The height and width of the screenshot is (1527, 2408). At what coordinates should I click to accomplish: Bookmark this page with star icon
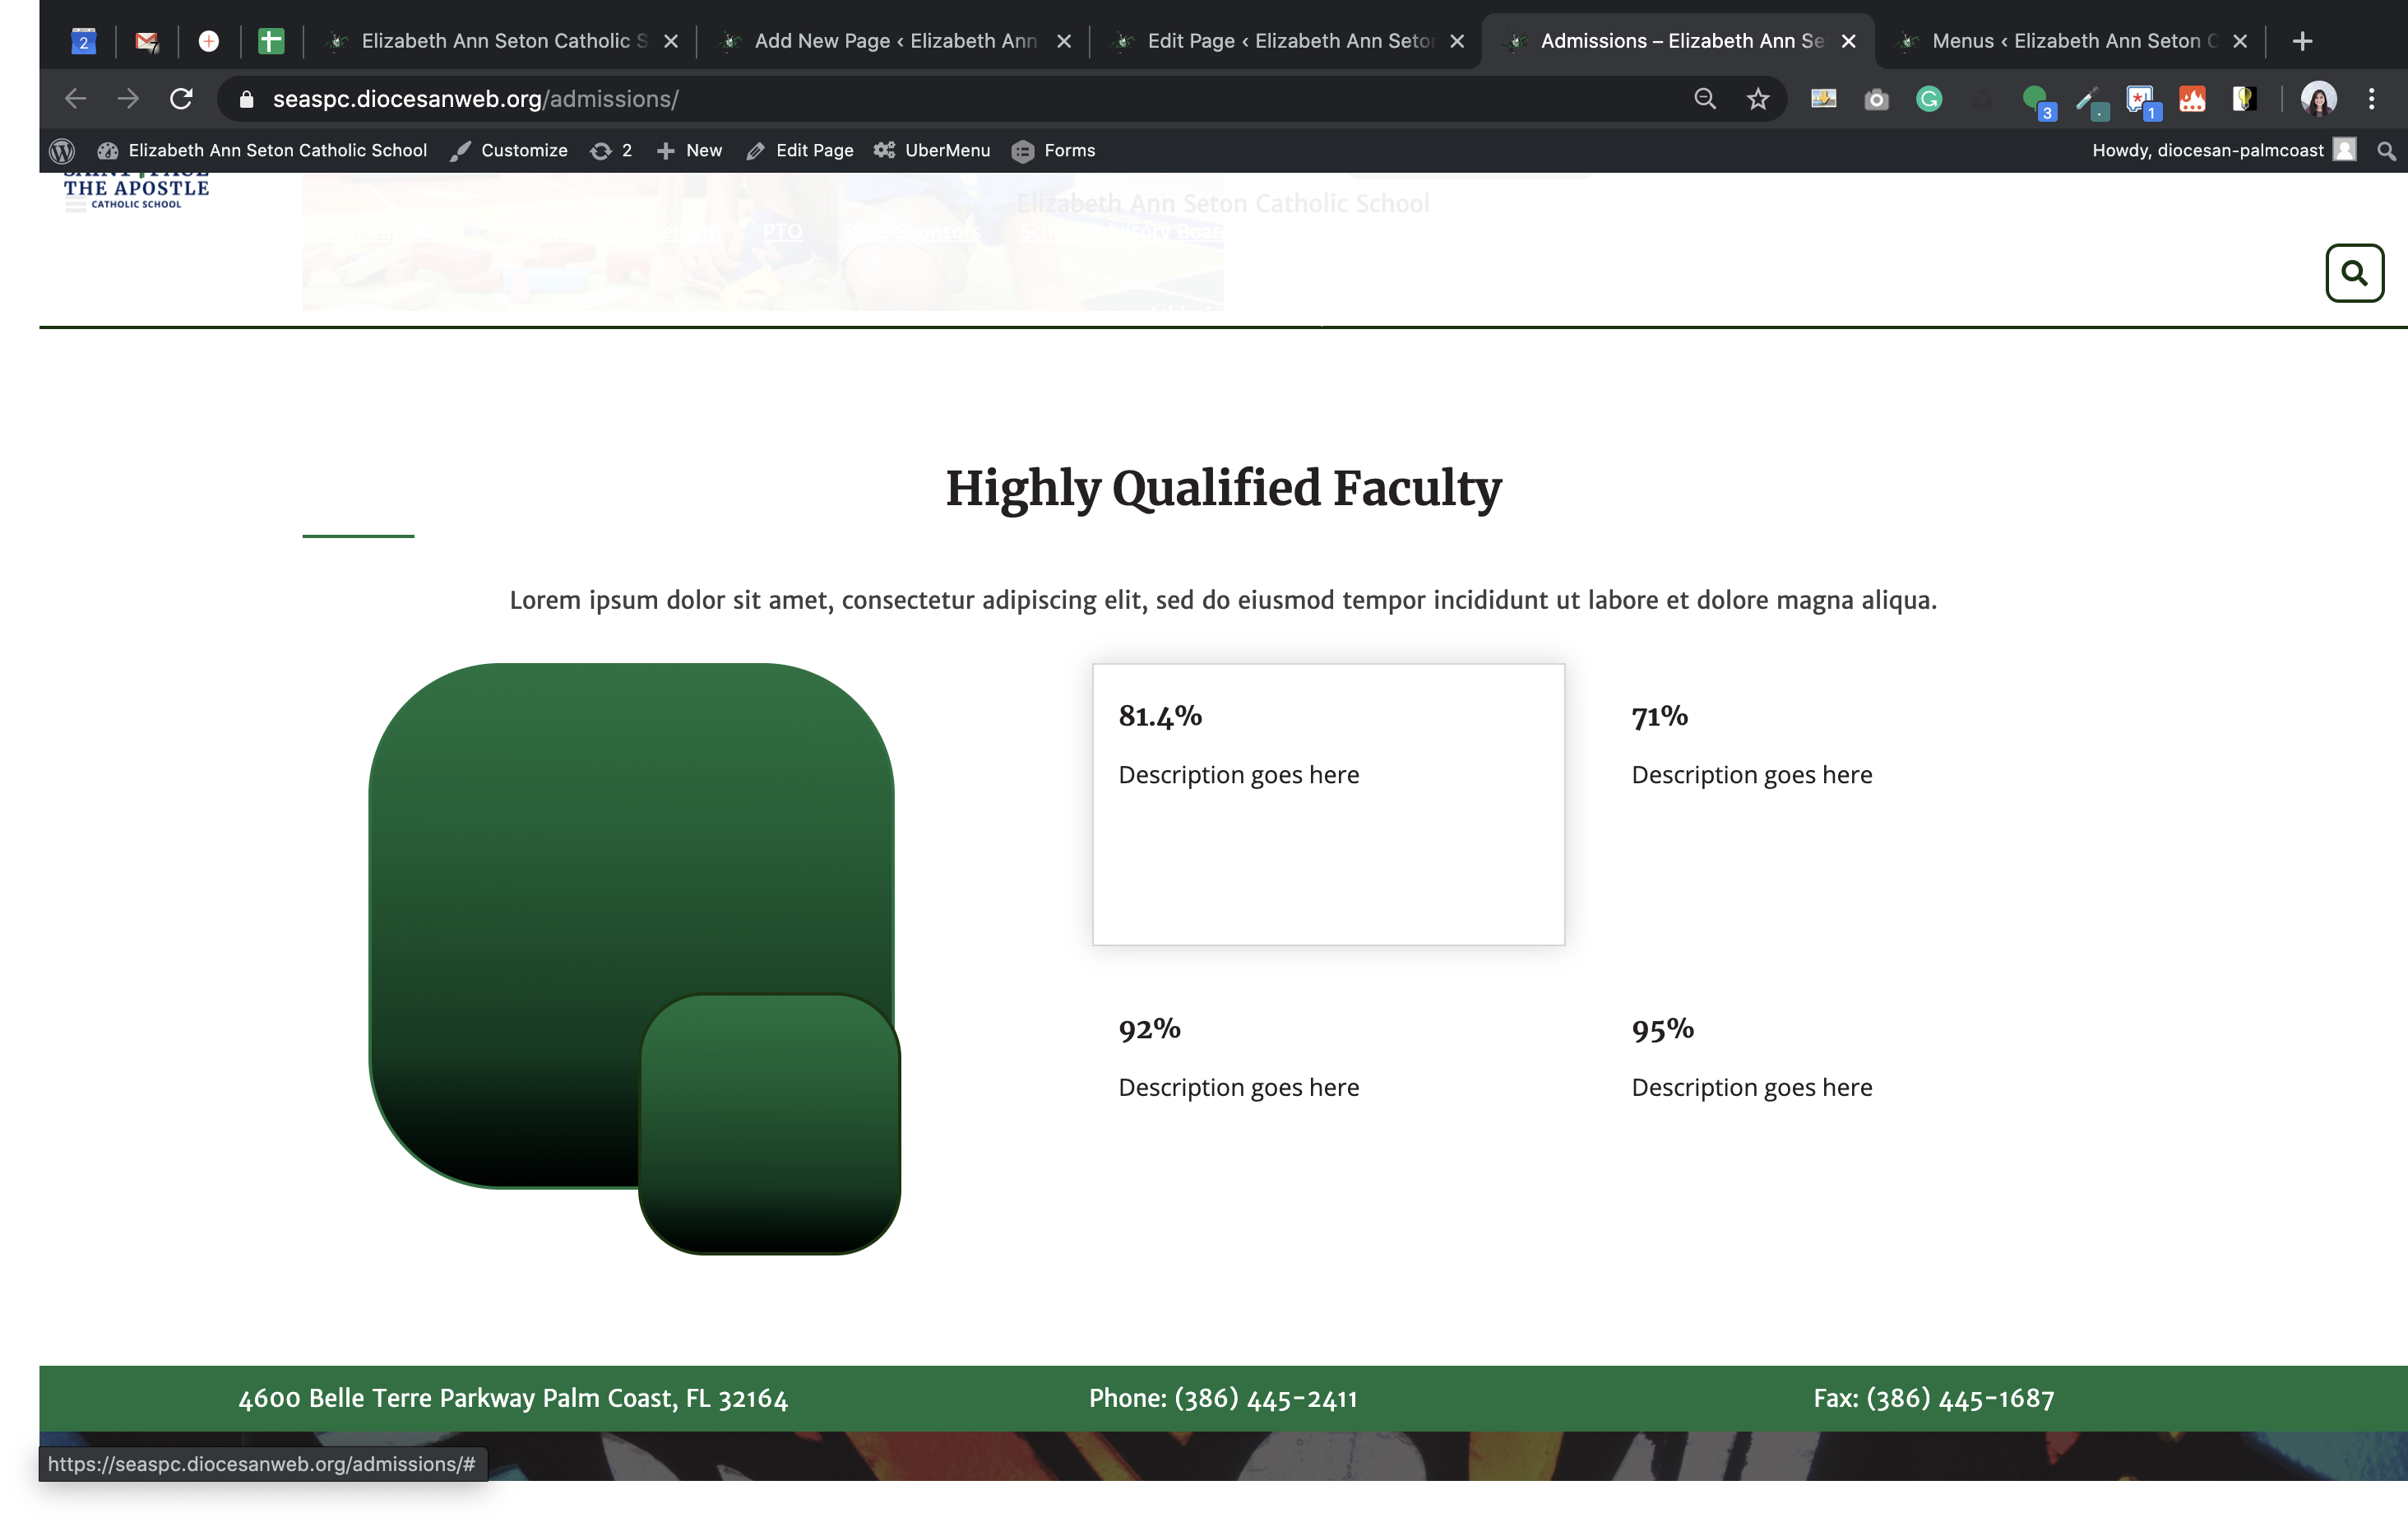1757,99
